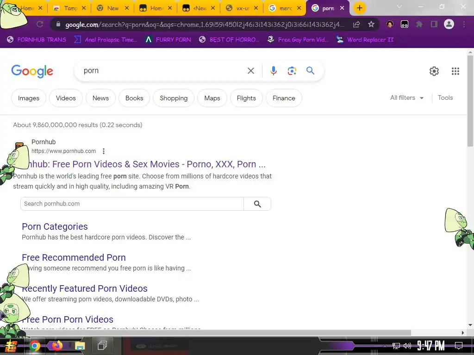
Task: Select the Books filter
Action: pos(134,98)
